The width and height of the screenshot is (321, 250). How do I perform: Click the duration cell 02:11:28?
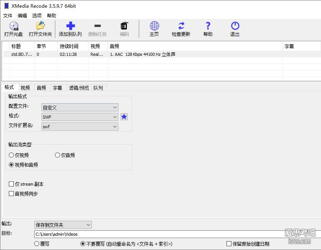click(x=68, y=54)
